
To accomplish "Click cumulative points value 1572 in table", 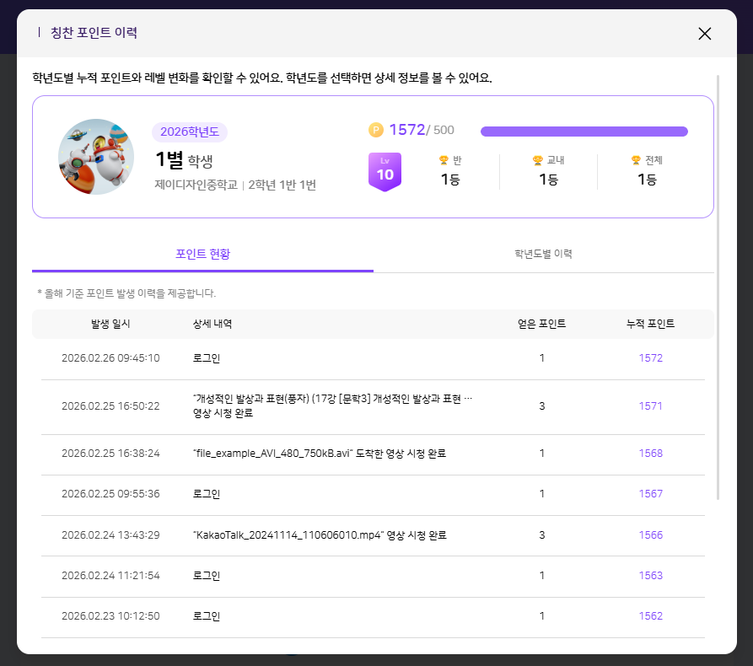I will [x=650, y=358].
